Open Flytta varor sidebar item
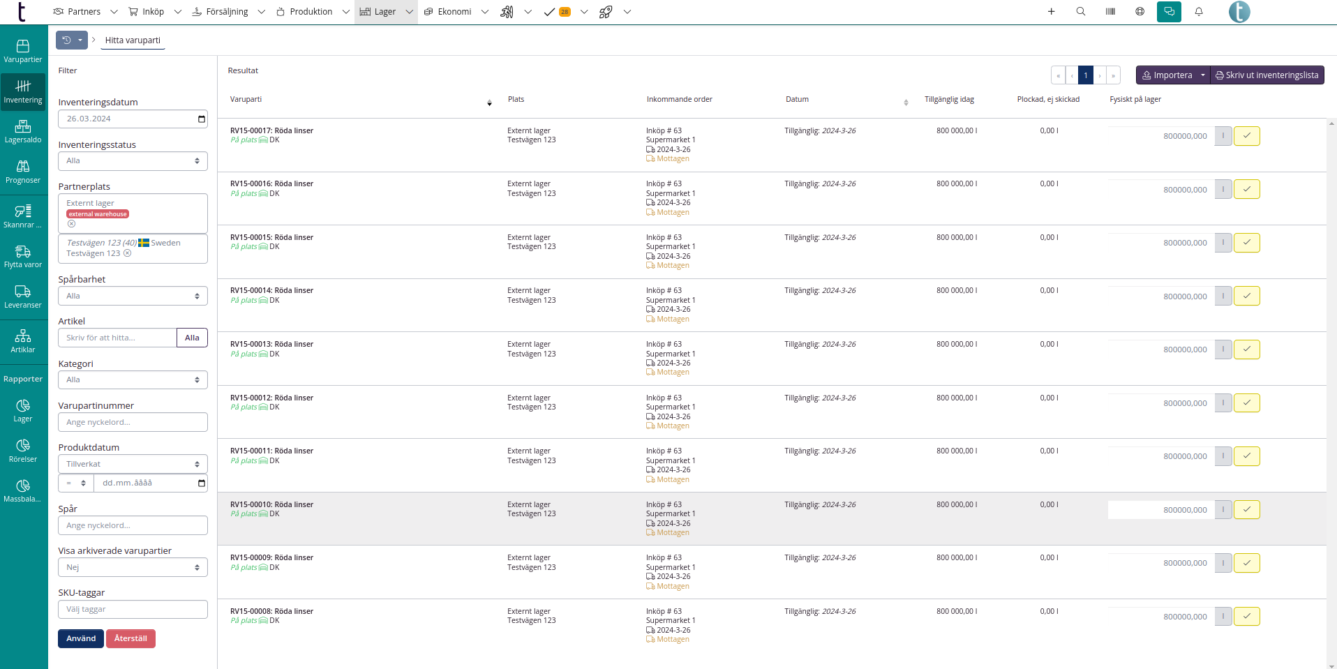Image resolution: width=1337 pixels, height=669 pixels. pyautogui.click(x=23, y=257)
